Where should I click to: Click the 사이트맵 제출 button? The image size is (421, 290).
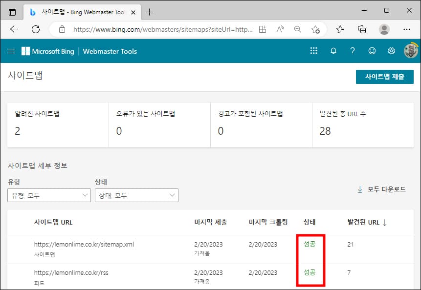(x=384, y=77)
